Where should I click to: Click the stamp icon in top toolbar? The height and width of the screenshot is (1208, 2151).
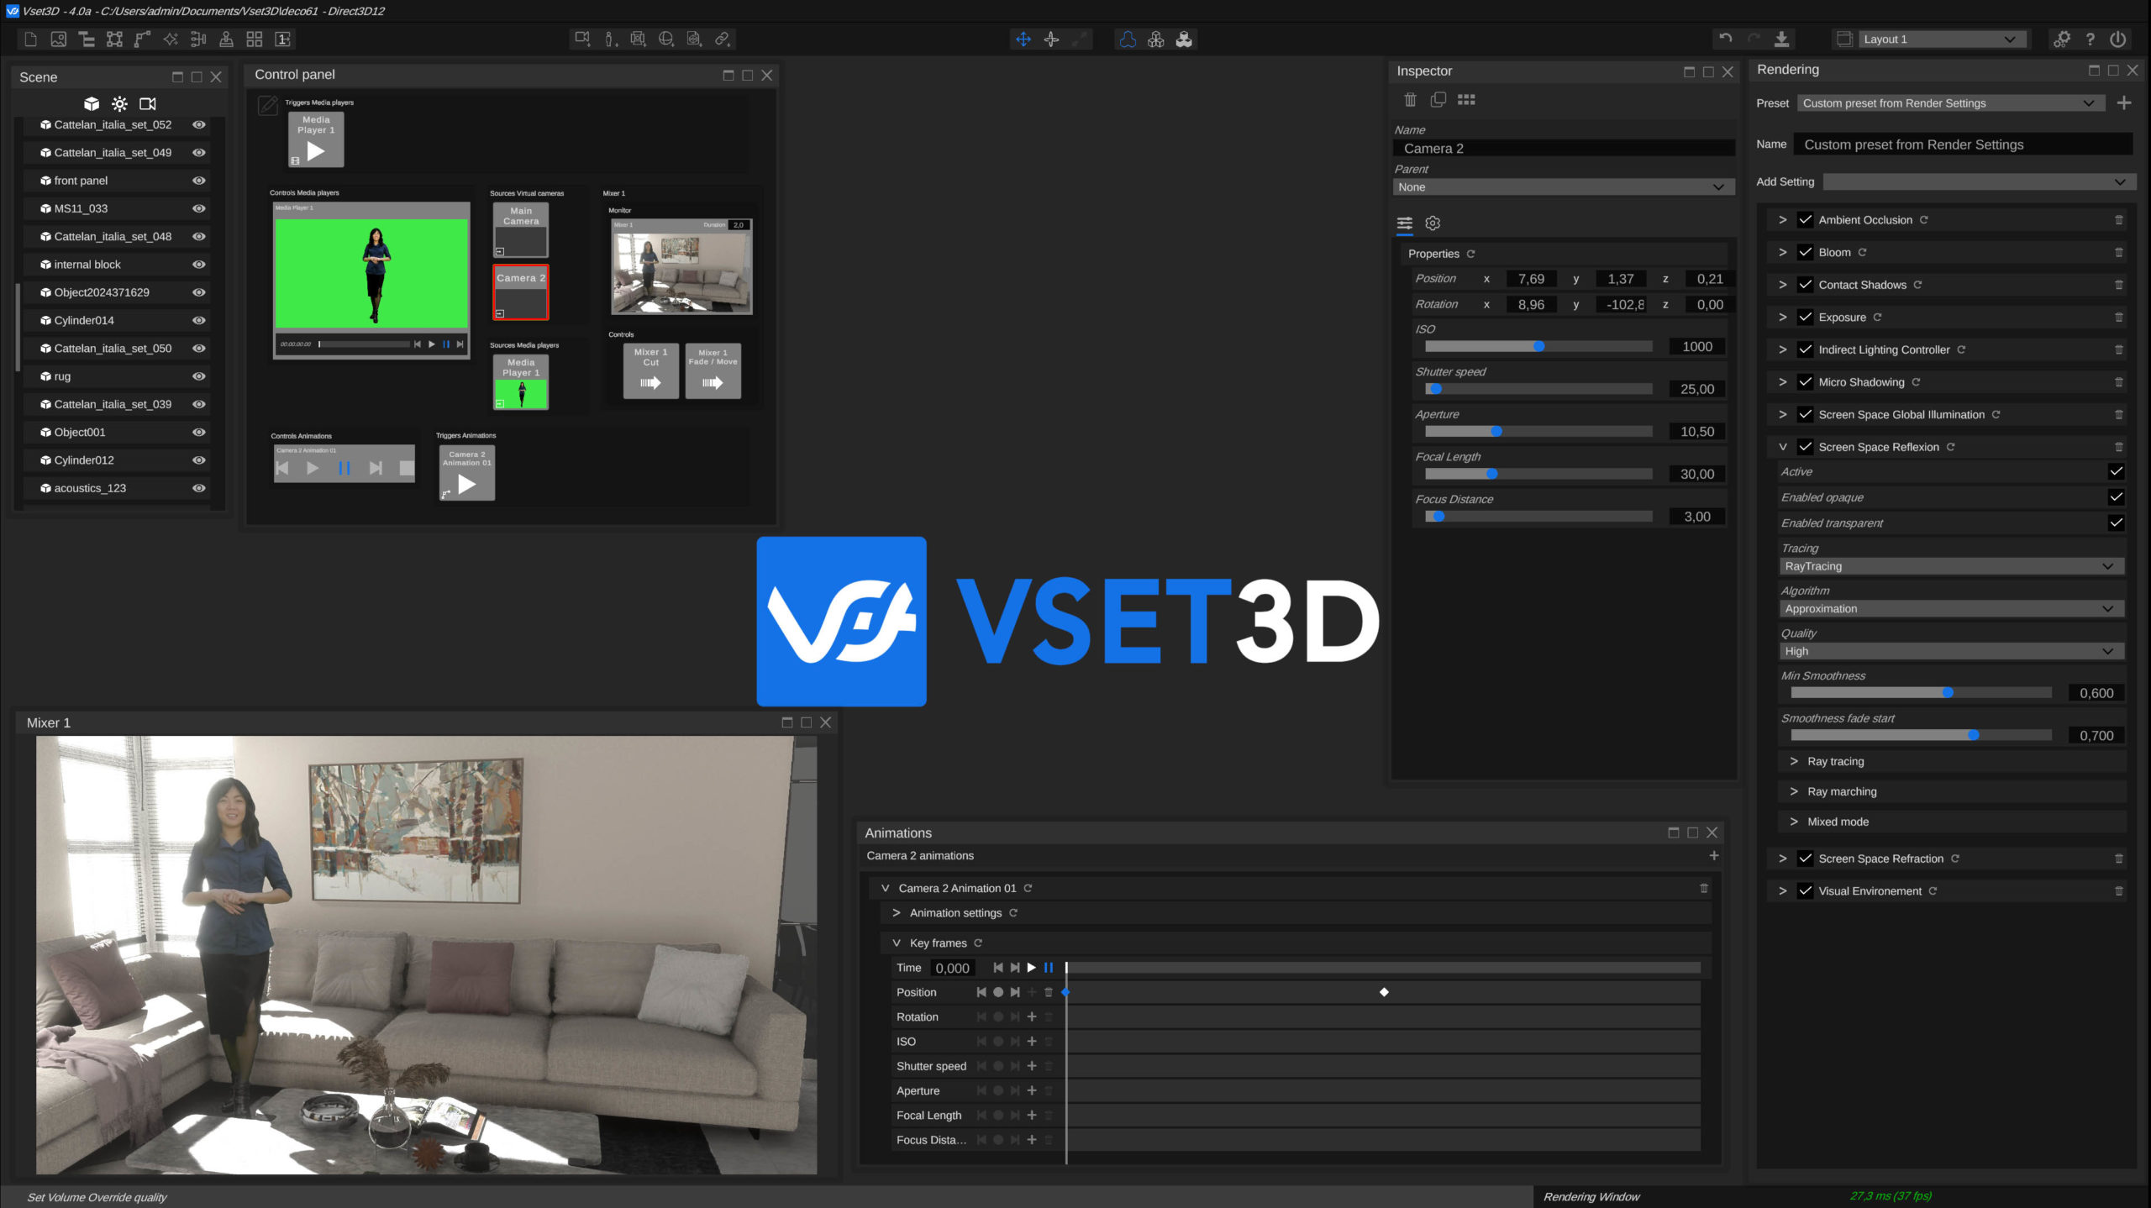tap(226, 39)
